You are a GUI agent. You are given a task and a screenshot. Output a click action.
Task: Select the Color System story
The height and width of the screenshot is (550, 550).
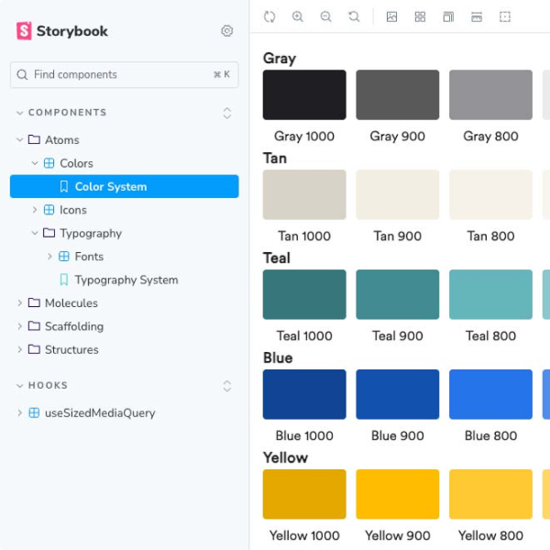[x=110, y=187]
